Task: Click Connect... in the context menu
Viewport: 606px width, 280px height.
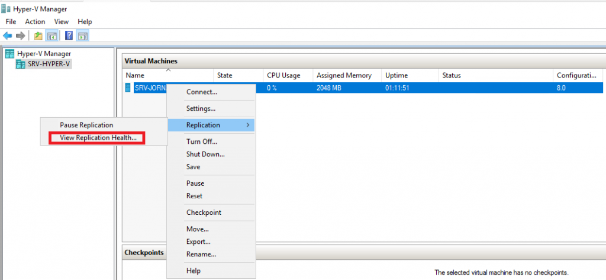Action: click(x=202, y=92)
